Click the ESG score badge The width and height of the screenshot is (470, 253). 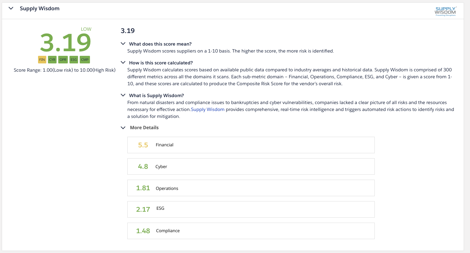(x=74, y=60)
